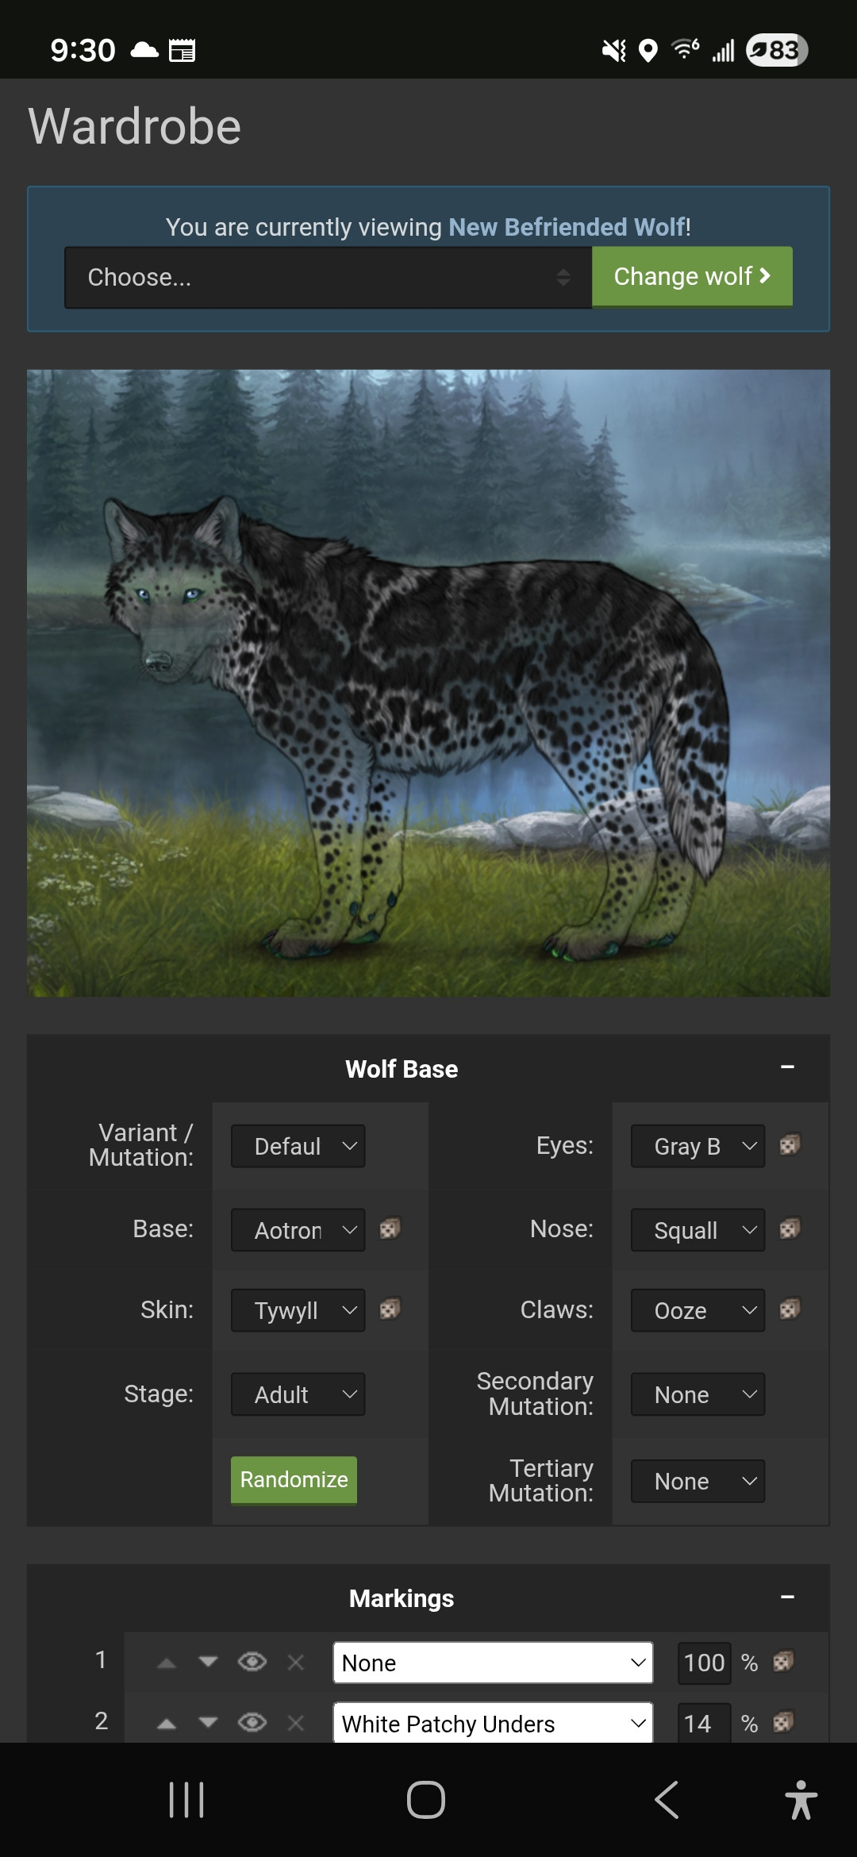This screenshot has height=1857, width=857.
Task: Randomize the Eyes color with dice icon
Action: tap(790, 1145)
